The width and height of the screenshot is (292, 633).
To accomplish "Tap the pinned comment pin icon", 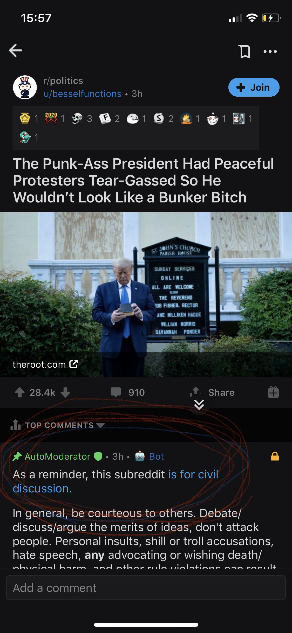I will coord(17,457).
